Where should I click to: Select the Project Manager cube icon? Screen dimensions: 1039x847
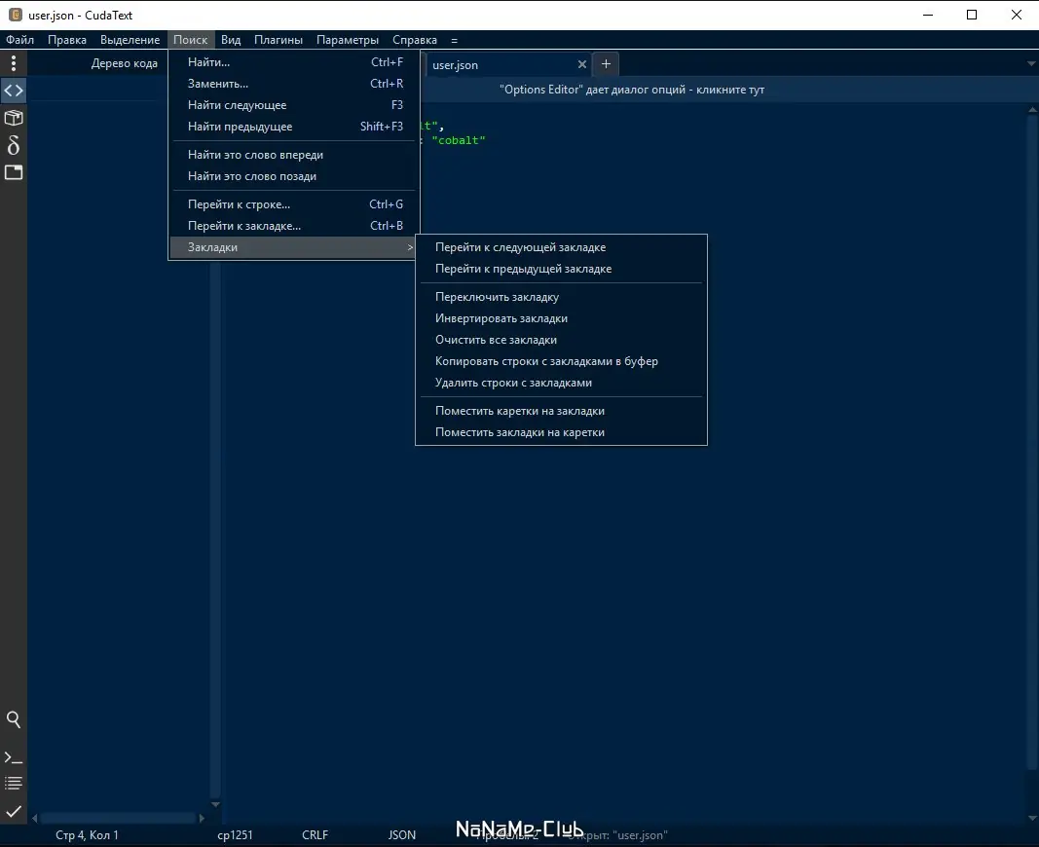coord(14,118)
